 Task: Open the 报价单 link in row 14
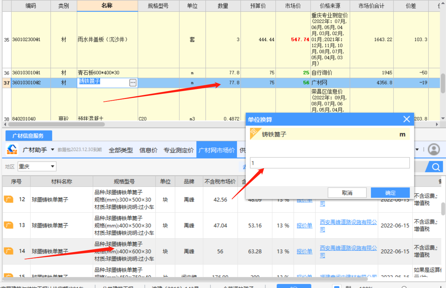pyautogui.click(x=304, y=251)
